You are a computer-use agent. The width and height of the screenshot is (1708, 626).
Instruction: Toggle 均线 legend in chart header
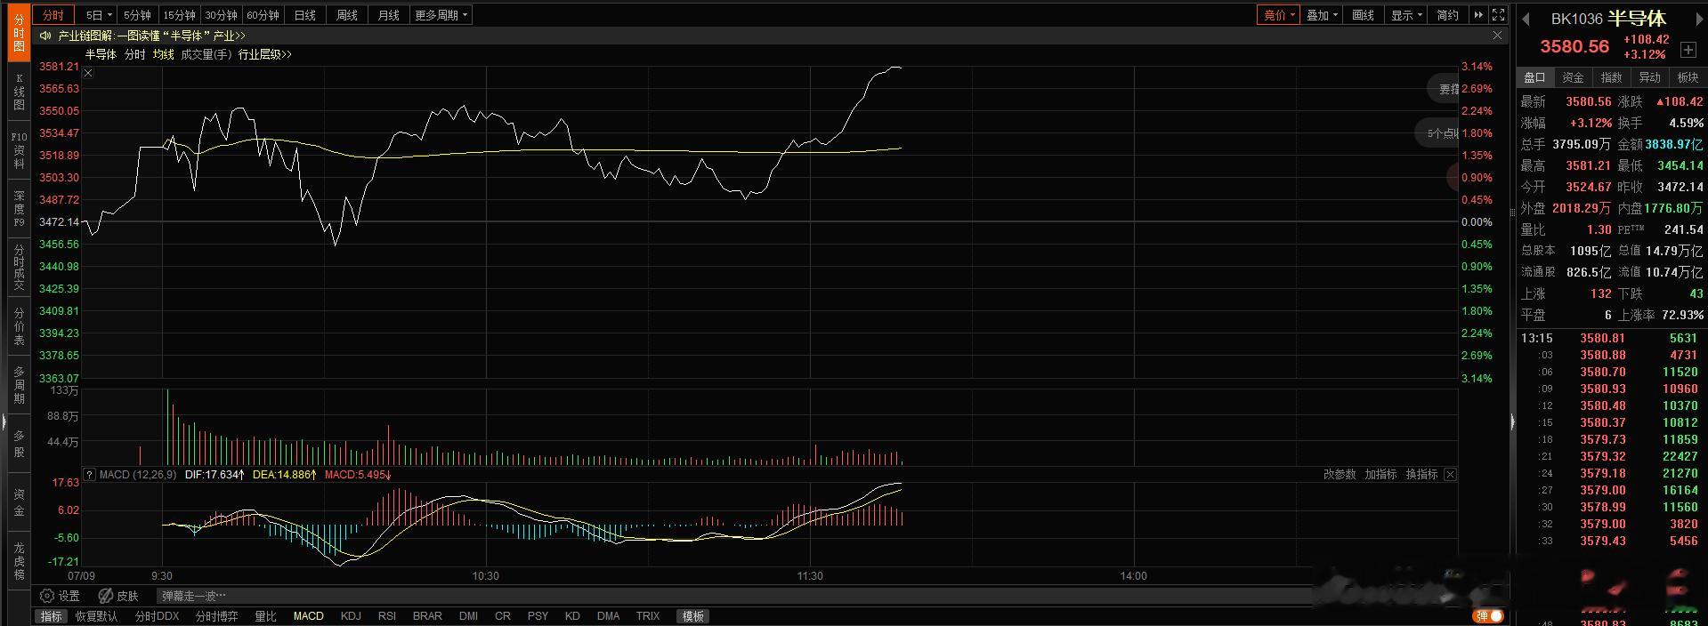163,54
